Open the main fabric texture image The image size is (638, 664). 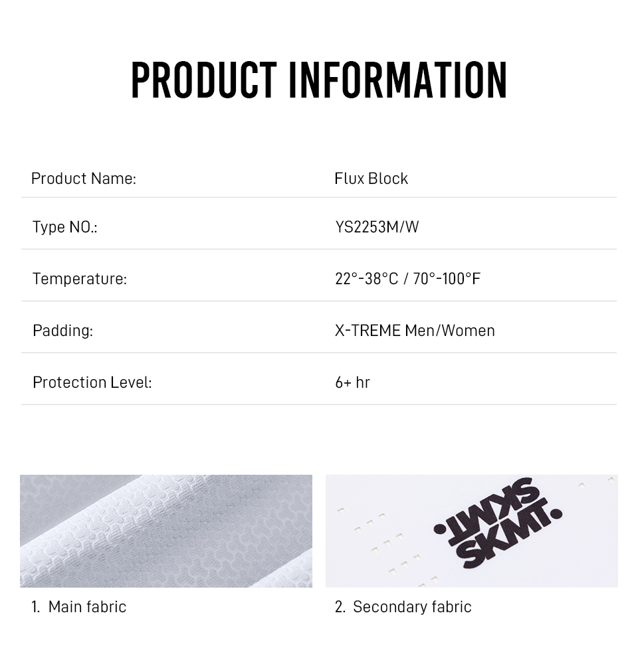tap(166, 531)
